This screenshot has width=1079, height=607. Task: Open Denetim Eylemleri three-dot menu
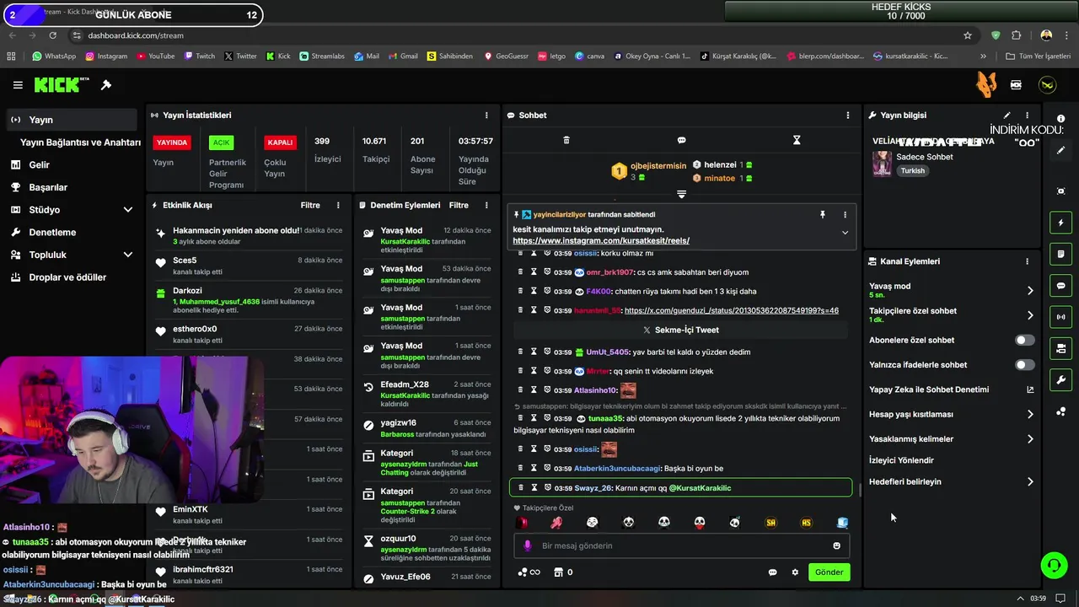[x=486, y=205]
